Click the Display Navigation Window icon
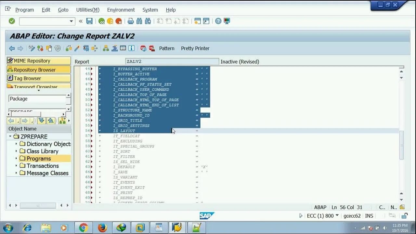 point(114,48)
